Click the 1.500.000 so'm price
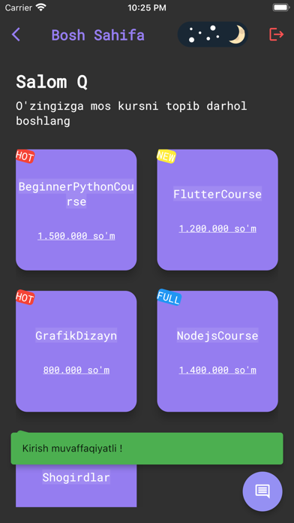This screenshot has height=523, width=294. click(76, 236)
